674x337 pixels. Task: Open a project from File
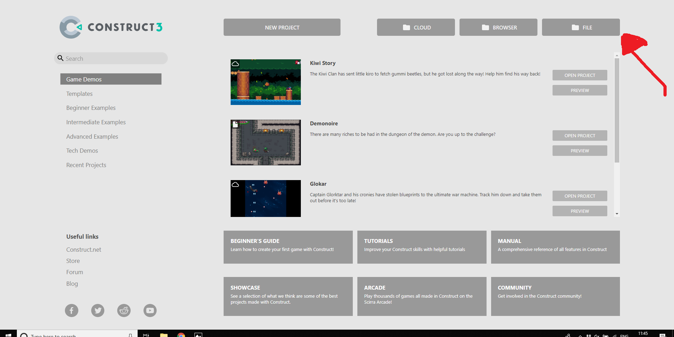(581, 27)
